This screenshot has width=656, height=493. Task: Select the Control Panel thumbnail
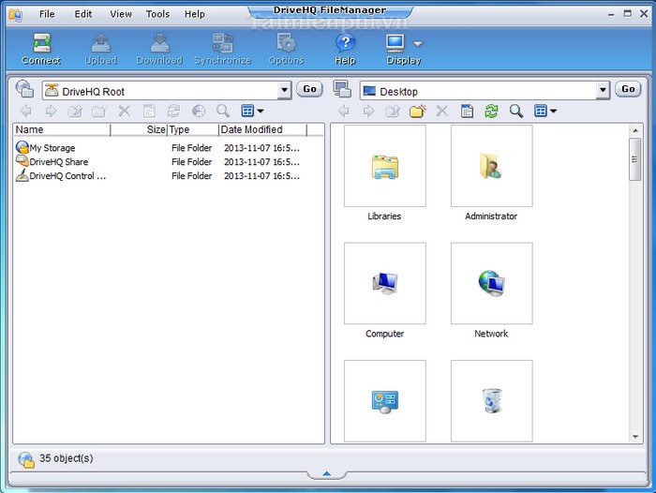pos(385,401)
